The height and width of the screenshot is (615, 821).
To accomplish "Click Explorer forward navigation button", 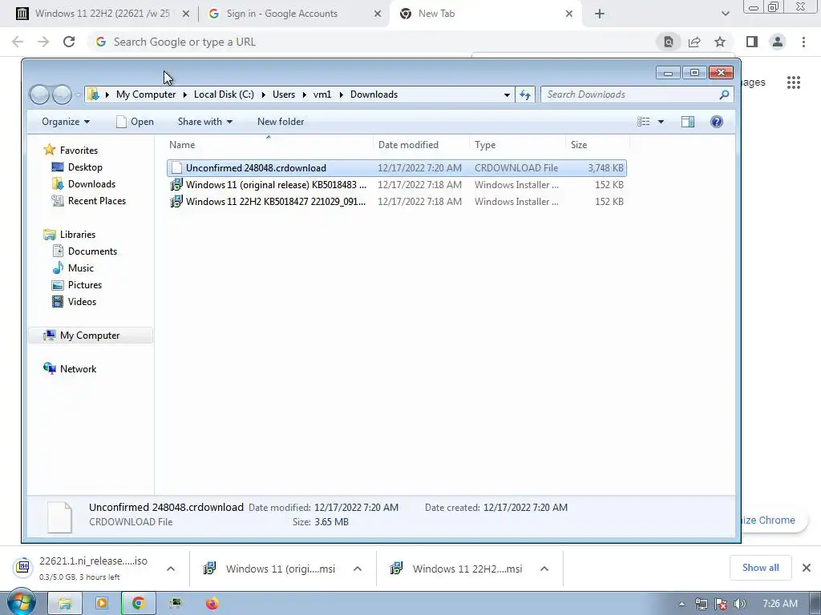I will [62, 94].
